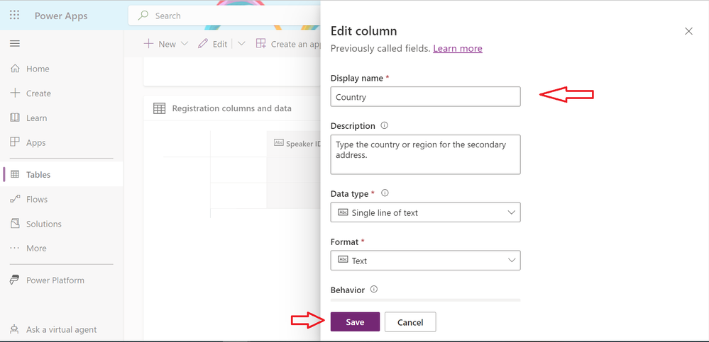
Task: Cancel the column edit
Action: [410, 322]
